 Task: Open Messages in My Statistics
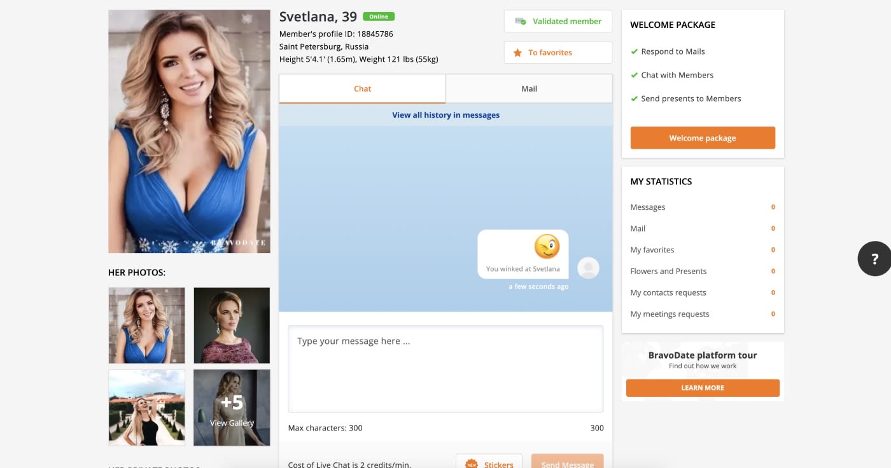[x=703, y=207]
